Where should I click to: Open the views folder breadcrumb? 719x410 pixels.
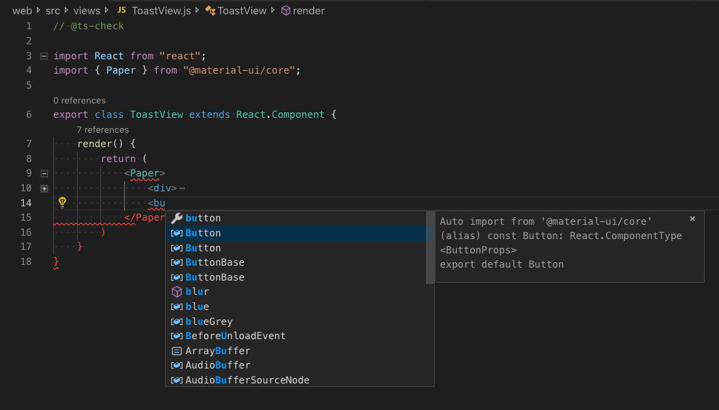pyautogui.click(x=87, y=11)
